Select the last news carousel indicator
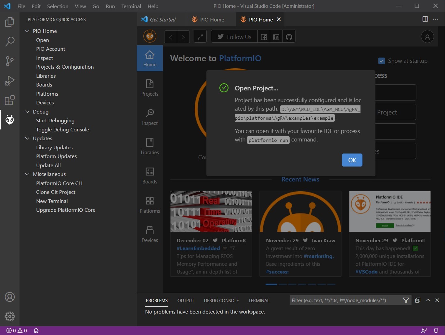Screen dimensions: 445x335 [x=331, y=284]
